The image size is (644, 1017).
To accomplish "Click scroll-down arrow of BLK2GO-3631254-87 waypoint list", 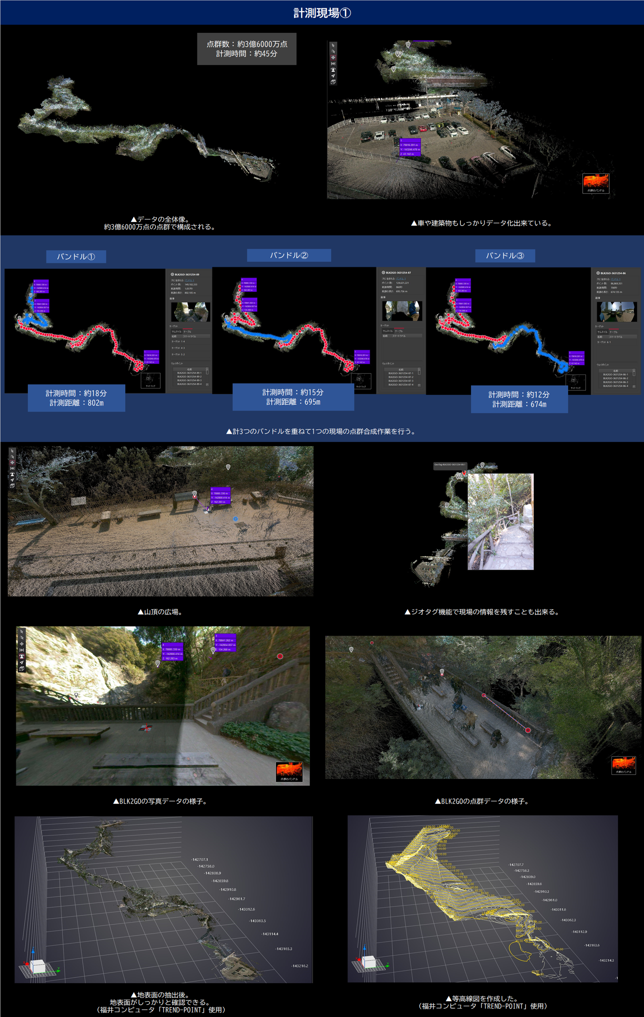I will [x=420, y=386].
